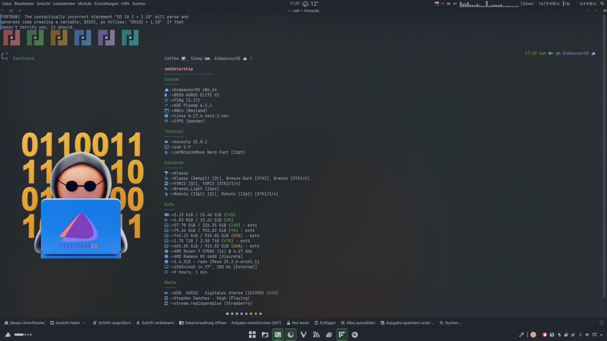Open the volume speaker tray icon
The width and height of the screenshot is (607, 341).
click(x=587, y=335)
